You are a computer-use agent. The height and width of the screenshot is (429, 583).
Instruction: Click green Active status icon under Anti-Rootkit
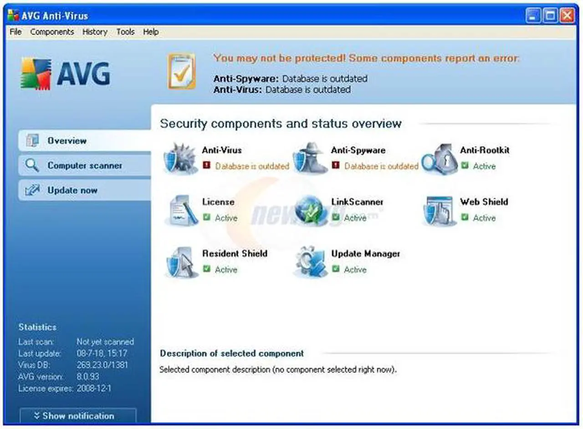coord(465,166)
